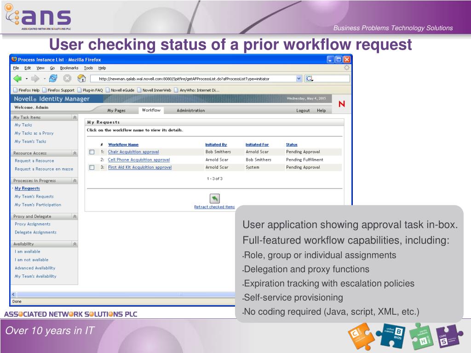
Task: Open the AnyWho: Internet Di... bookmark
Action: click(x=197, y=90)
